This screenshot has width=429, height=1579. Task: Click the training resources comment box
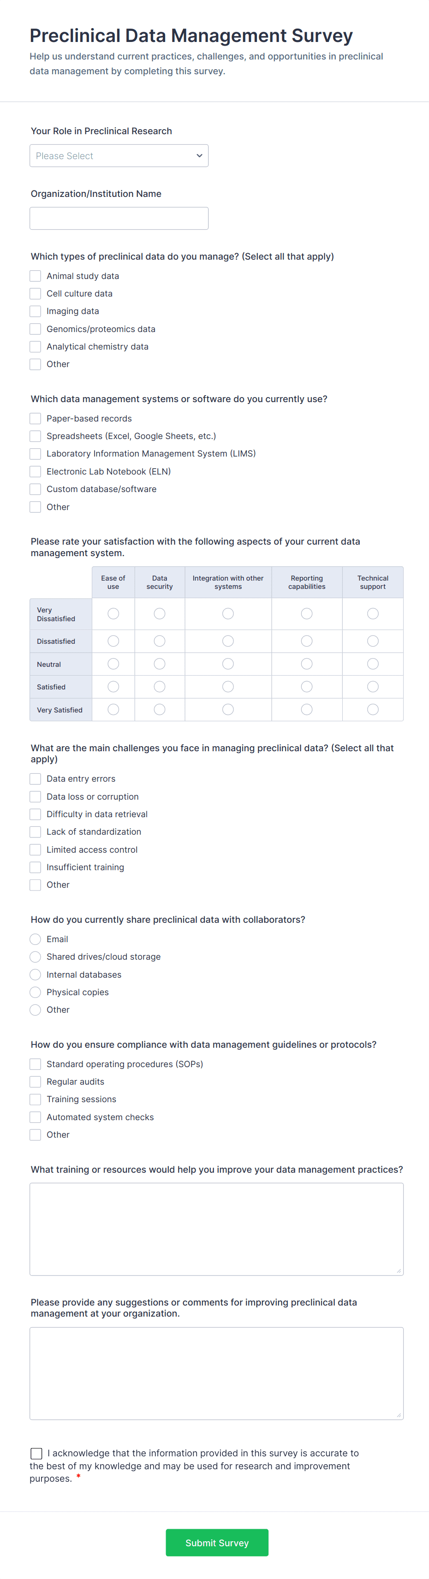point(216,1229)
